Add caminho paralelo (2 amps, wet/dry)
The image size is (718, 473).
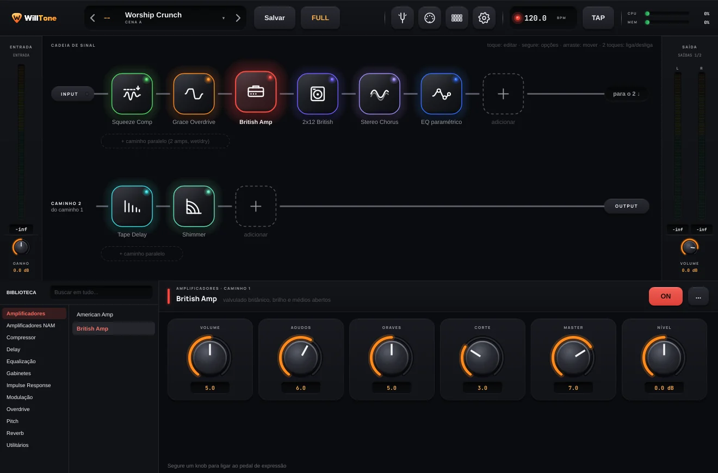tap(165, 141)
